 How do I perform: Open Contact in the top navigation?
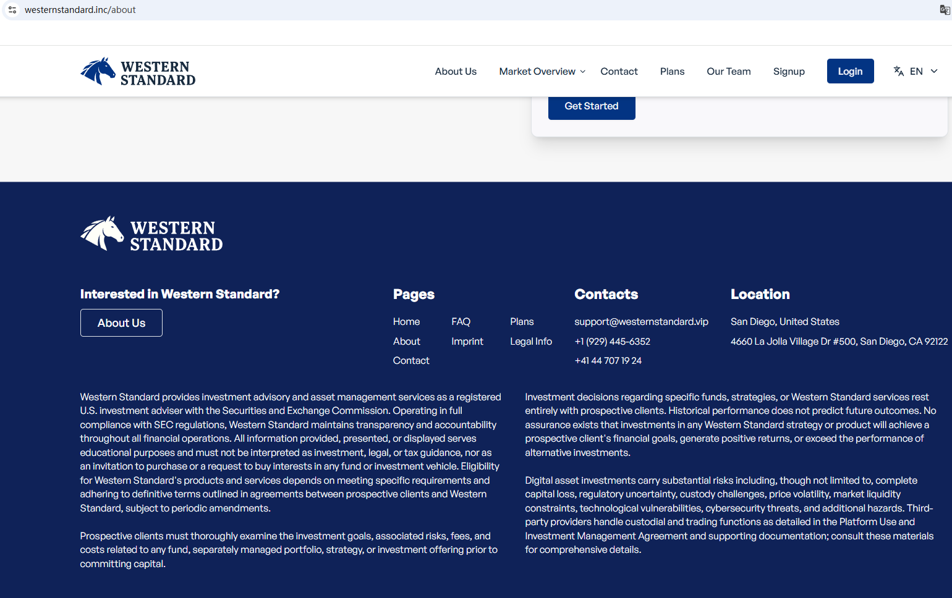pos(619,72)
